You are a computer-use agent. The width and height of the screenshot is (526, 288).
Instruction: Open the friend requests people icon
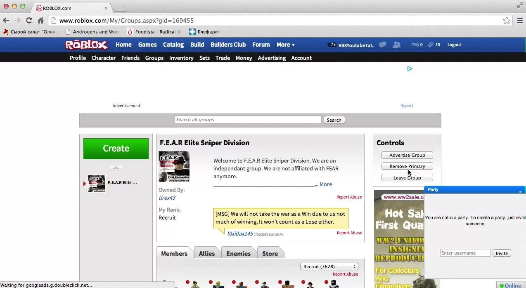point(396,45)
